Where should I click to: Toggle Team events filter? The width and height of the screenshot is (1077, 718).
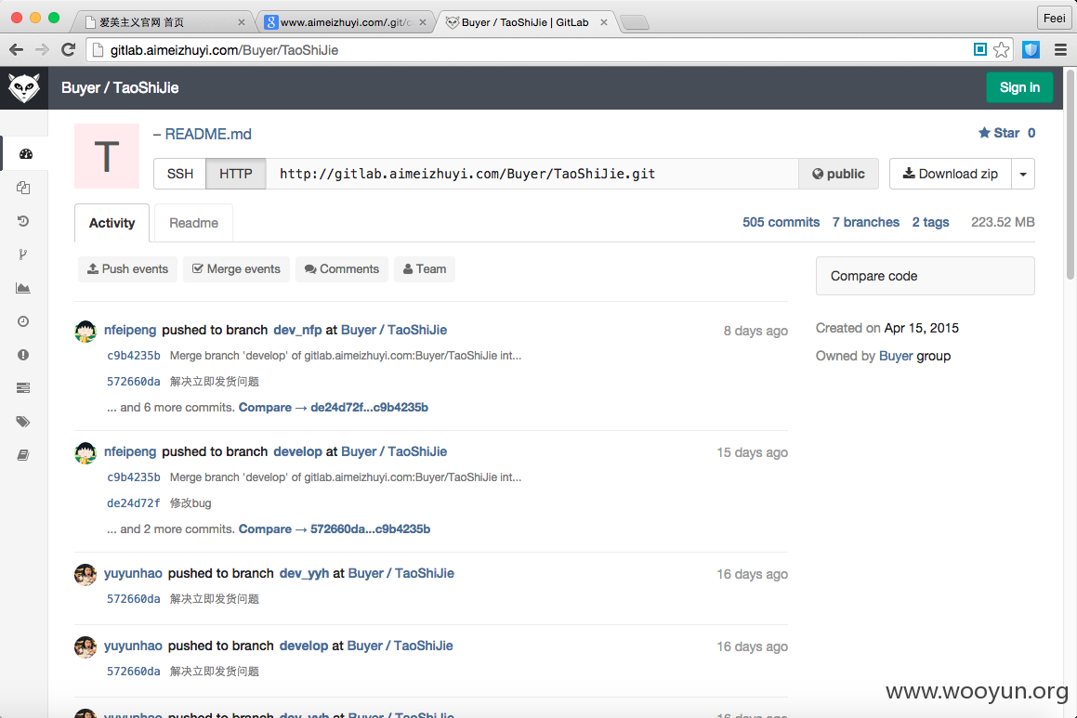click(425, 269)
